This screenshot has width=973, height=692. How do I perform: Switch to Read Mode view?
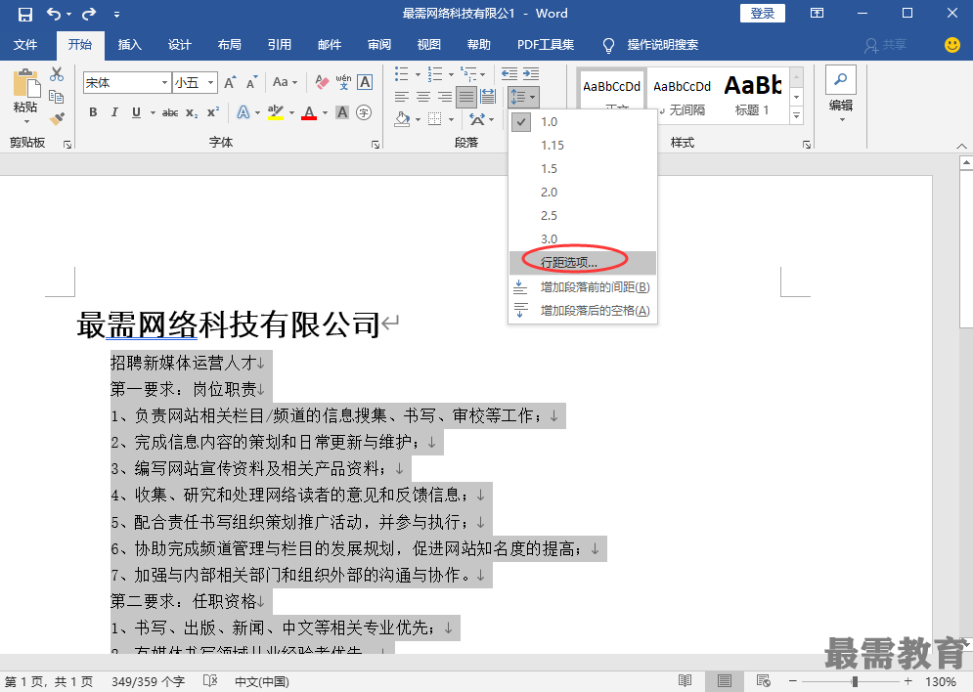click(685, 681)
